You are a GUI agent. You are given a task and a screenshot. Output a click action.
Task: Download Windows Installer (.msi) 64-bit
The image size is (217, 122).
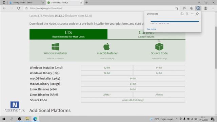pos(159,68)
